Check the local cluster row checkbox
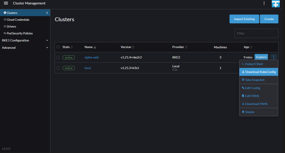The height and width of the screenshot is (153, 285). coord(58,68)
